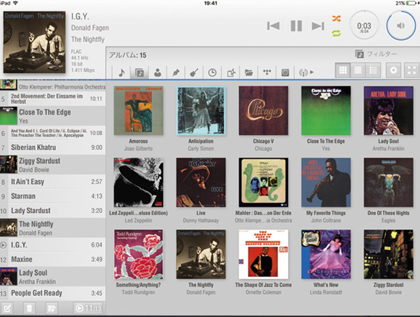
Task: Play queue track Starman
Action: (x=53, y=196)
